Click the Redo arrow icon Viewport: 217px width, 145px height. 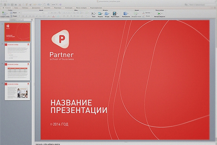39,5
